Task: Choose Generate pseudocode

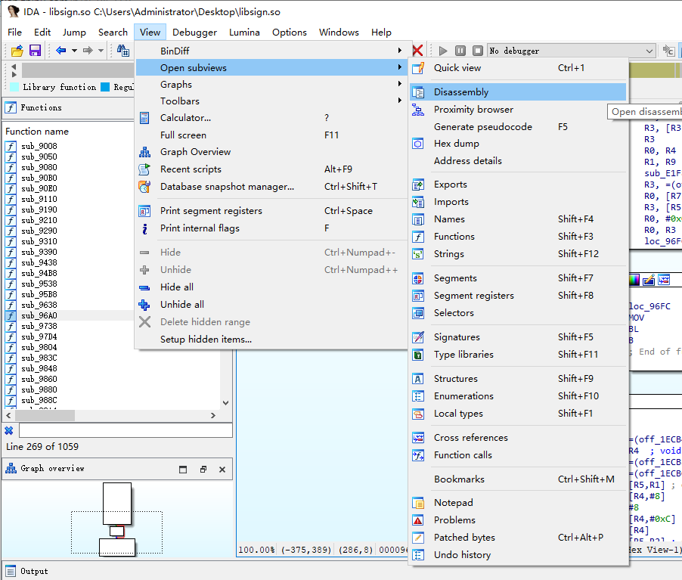Action: 518,126
